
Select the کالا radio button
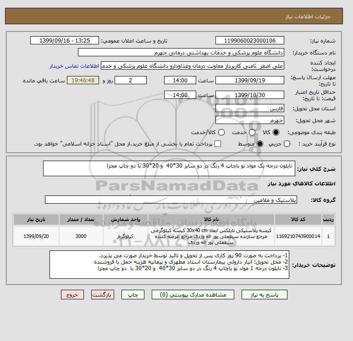276,132
